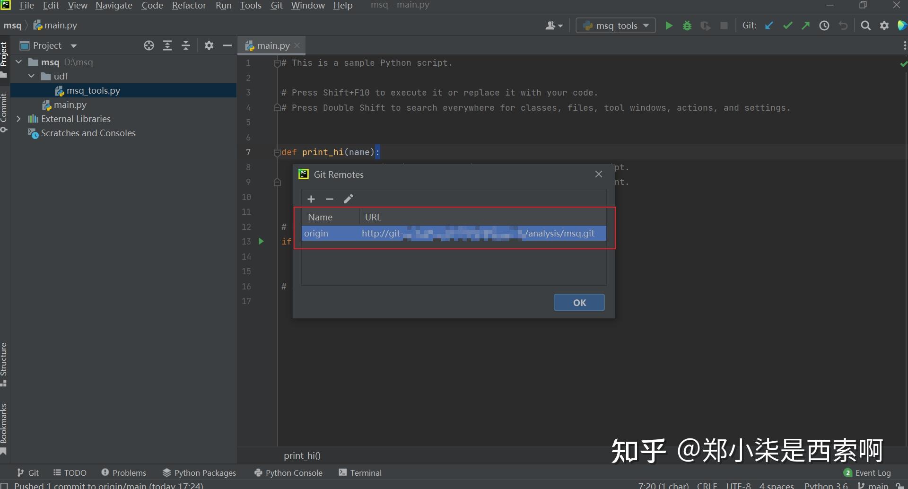This screenshot has height=489, width=908.
Task: Switch to the Python Console tab
Action: [x=288, y=472]
